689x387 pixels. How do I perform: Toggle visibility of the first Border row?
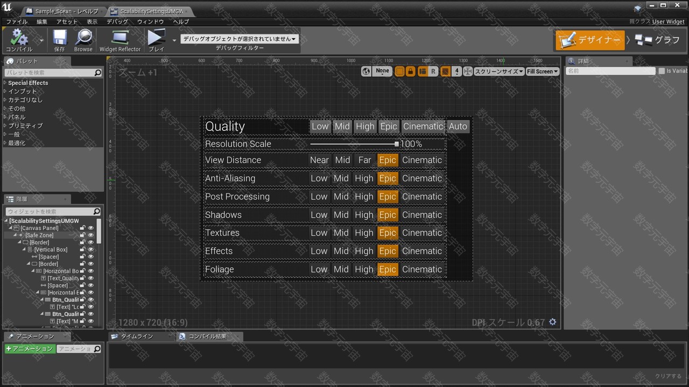click(x=90, y=242)
